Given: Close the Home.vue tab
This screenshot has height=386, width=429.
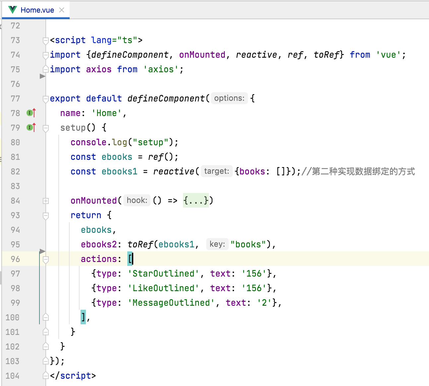Looking at the screenshot, I should pyautogui.click(x=62, y=10).
